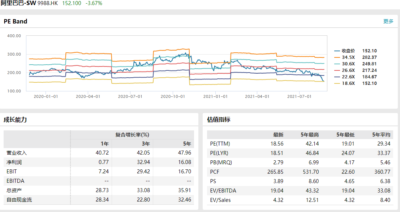Click the 2020-01-01 axis date label
Viewport: 400px width, 212px height.
click(x=46, y=96)
